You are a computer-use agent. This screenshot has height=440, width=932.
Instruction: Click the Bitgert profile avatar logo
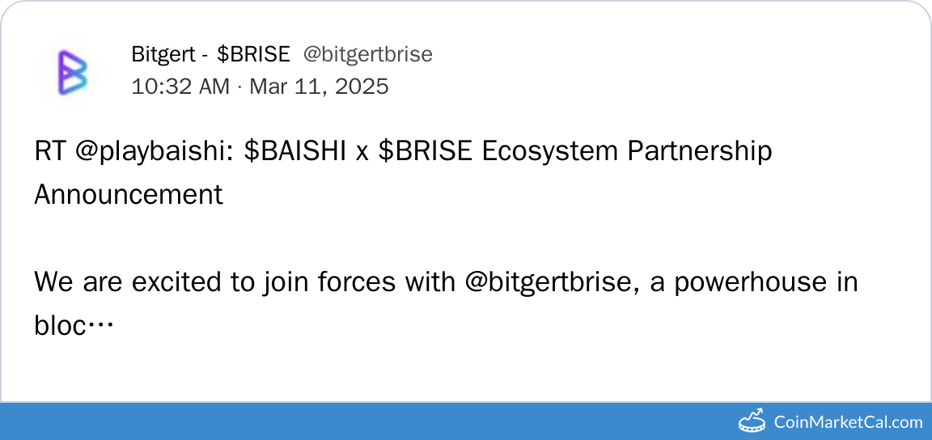pyautogui.click(x=72, y=70)
